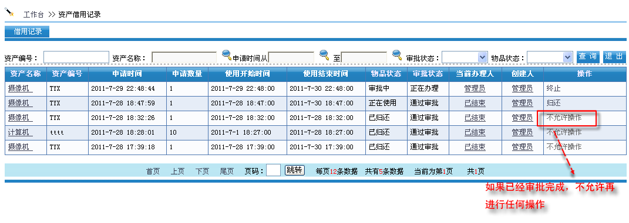The image size is (629, 223).
Task: Click date picker icon after 至 field
Action: [x=397, y=54]
